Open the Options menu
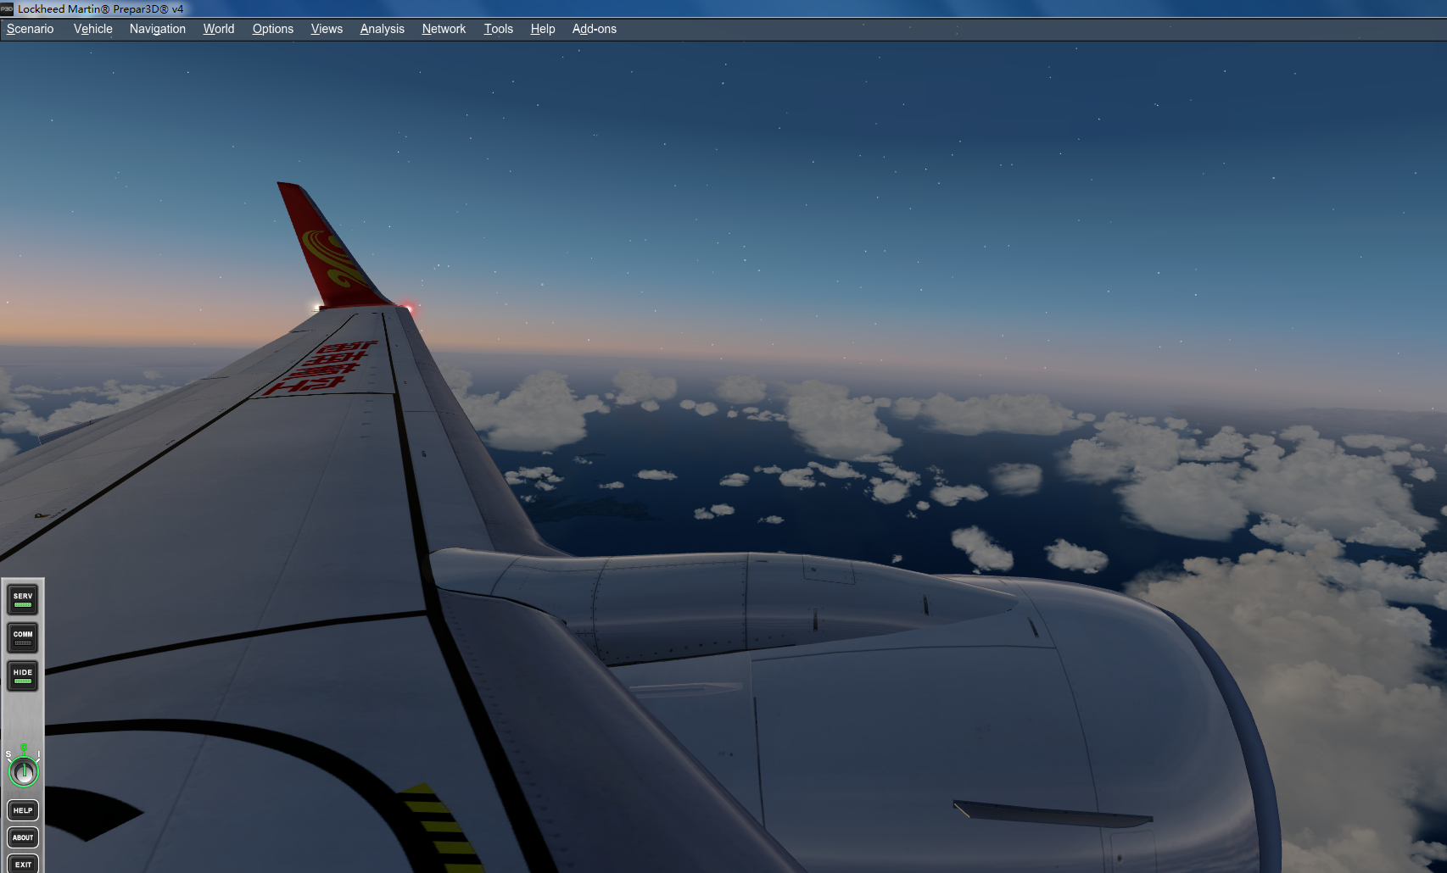 [272, 28]
